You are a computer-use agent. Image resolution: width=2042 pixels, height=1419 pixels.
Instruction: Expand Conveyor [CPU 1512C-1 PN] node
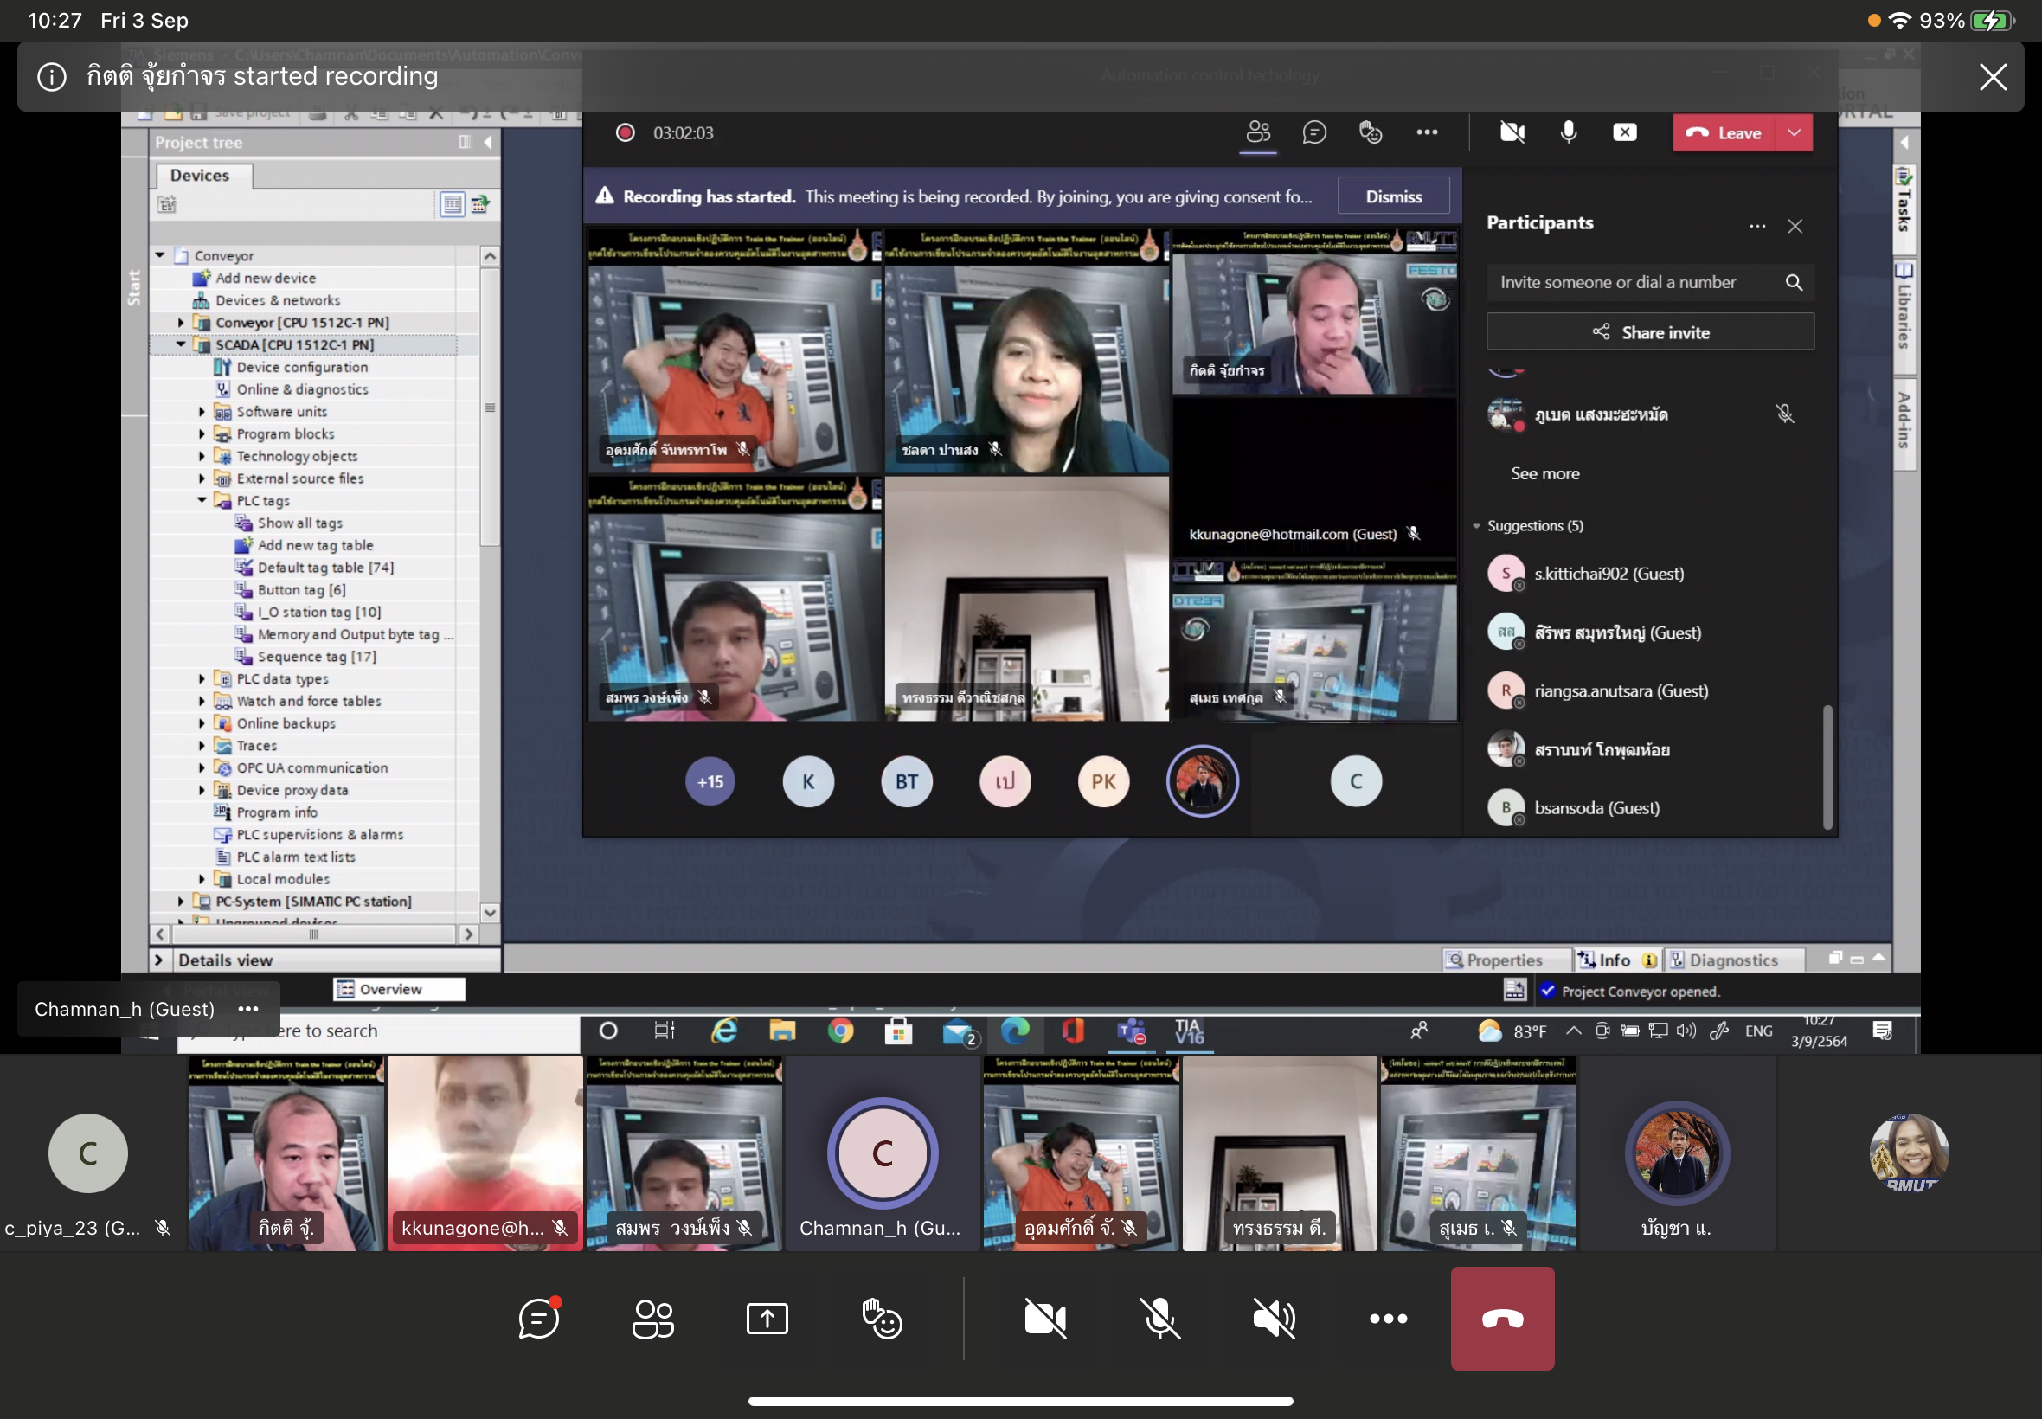coord(181,322)
